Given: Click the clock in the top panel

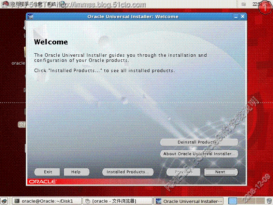Looking at the screenshot, I should coord(257,4).
